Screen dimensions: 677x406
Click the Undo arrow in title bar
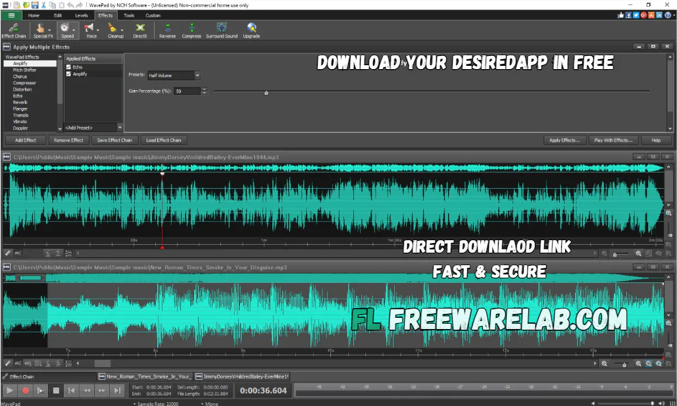click(70, 5)
